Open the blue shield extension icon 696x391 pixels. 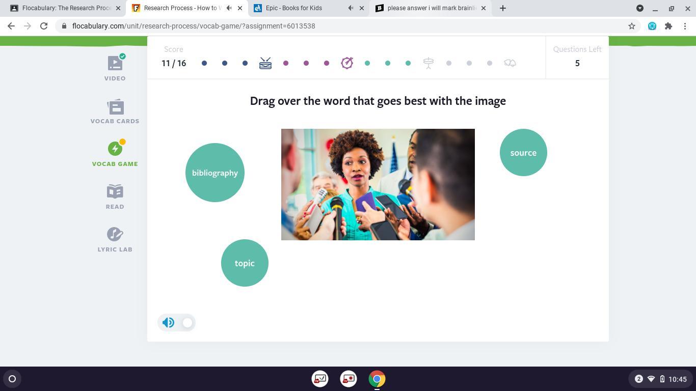tap(652, 26)
